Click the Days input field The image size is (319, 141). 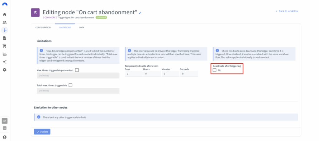(133, 74)
